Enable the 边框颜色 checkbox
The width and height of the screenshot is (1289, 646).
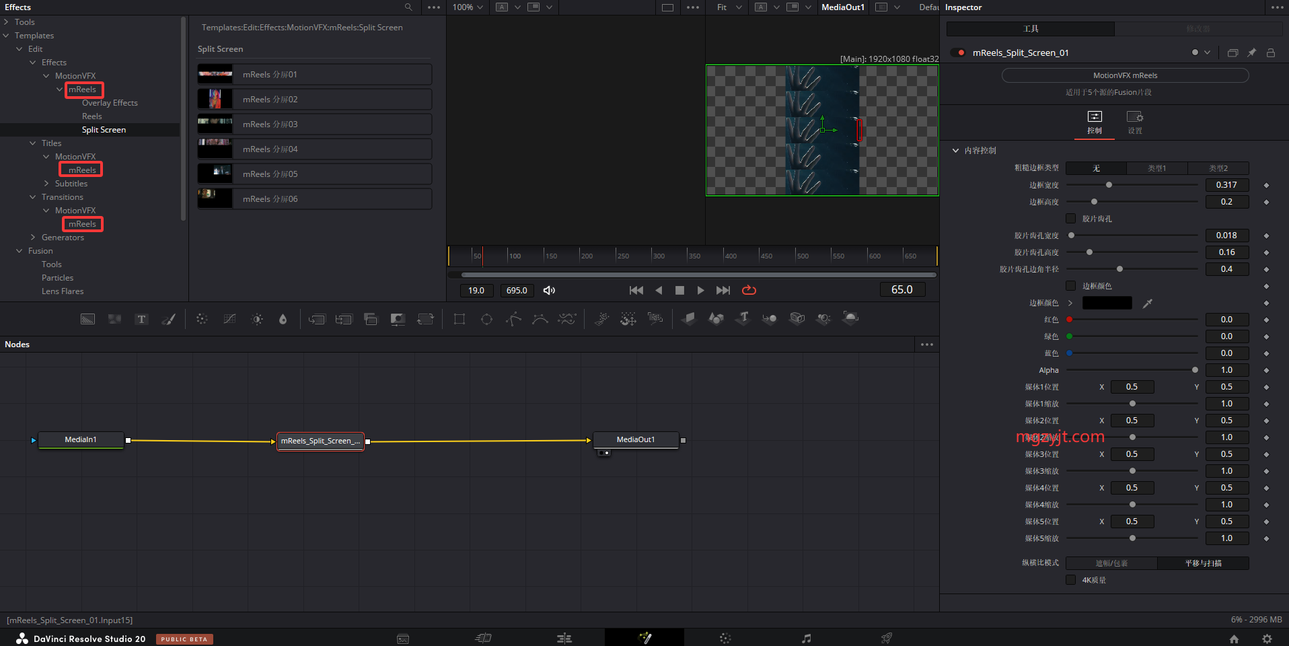[x=1070, y=286]
